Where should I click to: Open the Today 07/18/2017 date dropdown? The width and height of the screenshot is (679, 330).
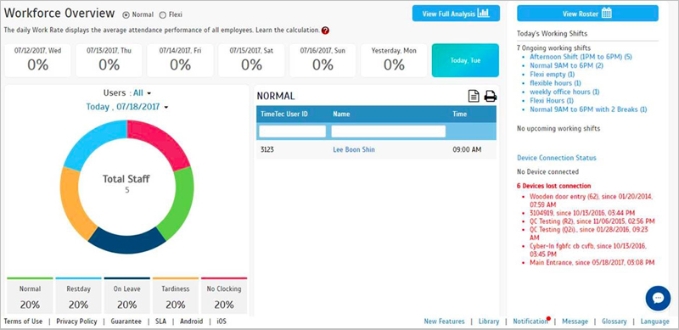pos(126,107)
